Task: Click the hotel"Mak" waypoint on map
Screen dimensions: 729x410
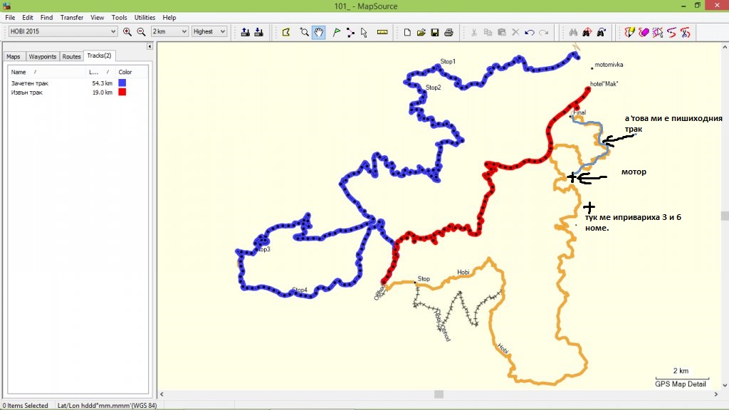Action: point(588,88)
